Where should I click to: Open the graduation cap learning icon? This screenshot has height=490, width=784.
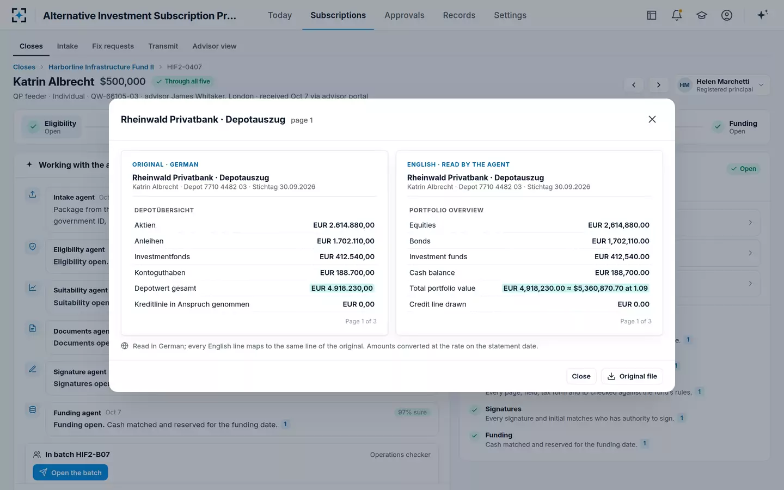(702, 15)
